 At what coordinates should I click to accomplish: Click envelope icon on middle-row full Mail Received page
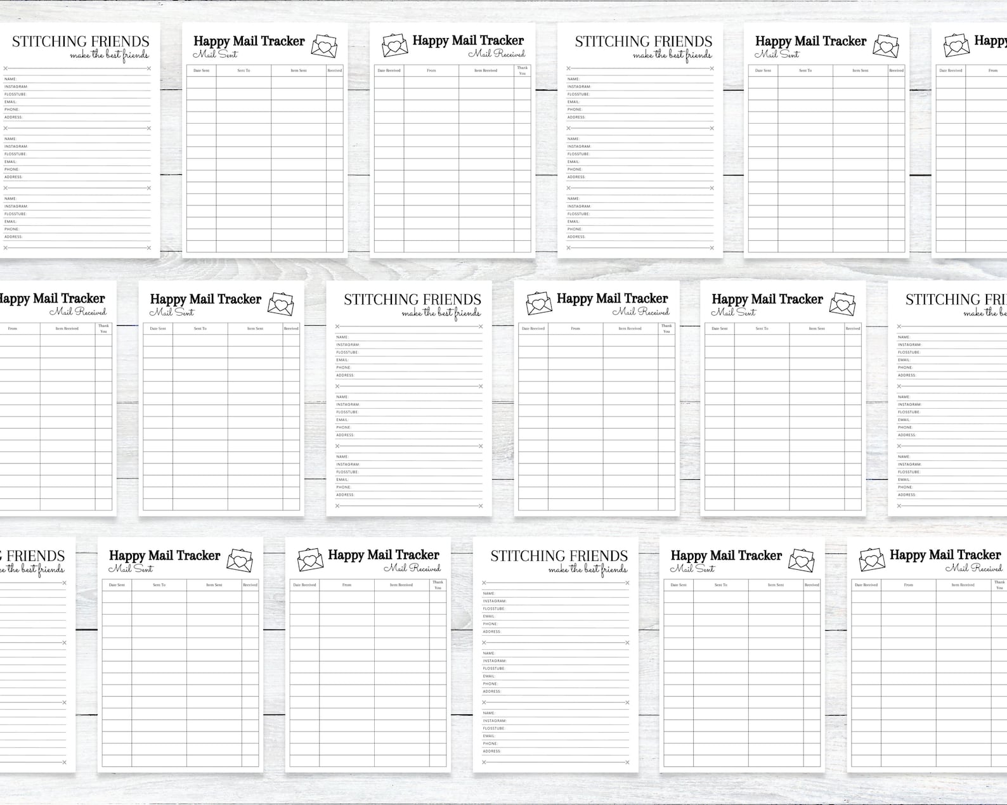click(539, 303)
